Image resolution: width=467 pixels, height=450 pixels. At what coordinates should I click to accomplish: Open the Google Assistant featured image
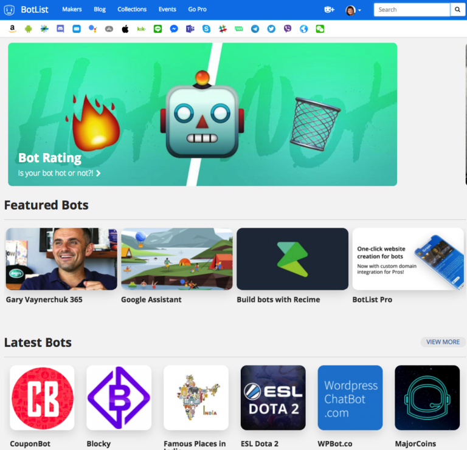pos(177,259)
